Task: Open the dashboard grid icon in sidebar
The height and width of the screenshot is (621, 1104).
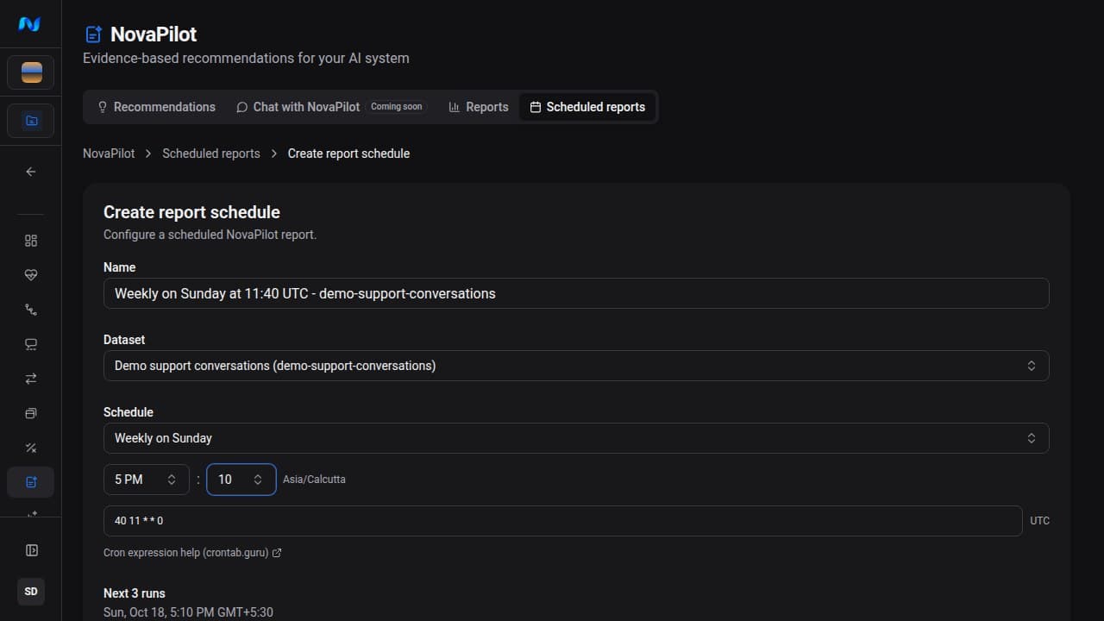Action: tap(31, 241)
